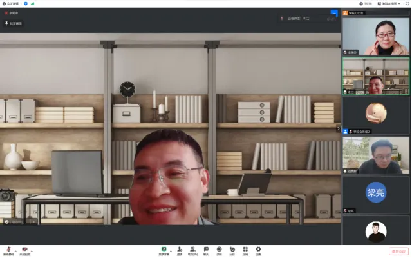Collapse the participant video sidebar arrow
The image size is (412, 258).
[x=339, y=129]
